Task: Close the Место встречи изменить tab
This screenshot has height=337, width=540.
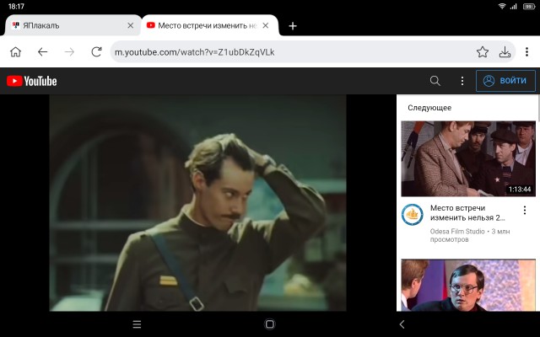Action: [266, 25]
